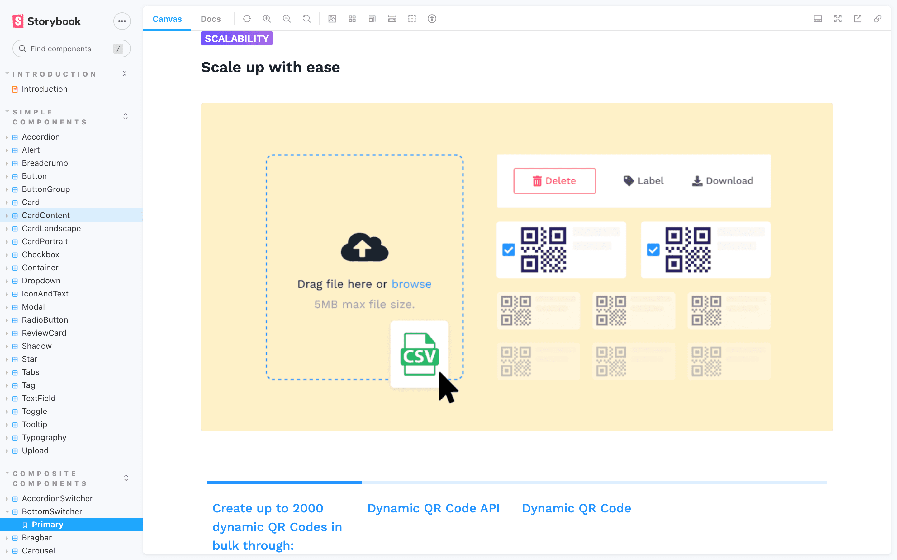897x560 pixels.
Task: Uncheck the second QR code checkbox
Action: pos(653,250)
